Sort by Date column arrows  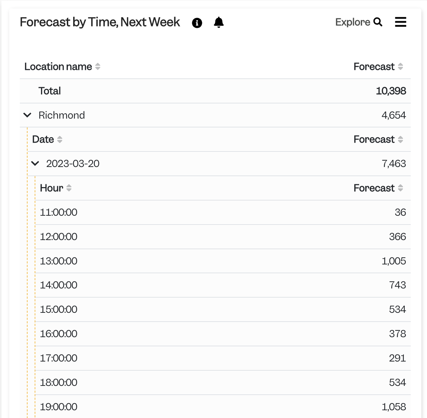coord(60,139)
